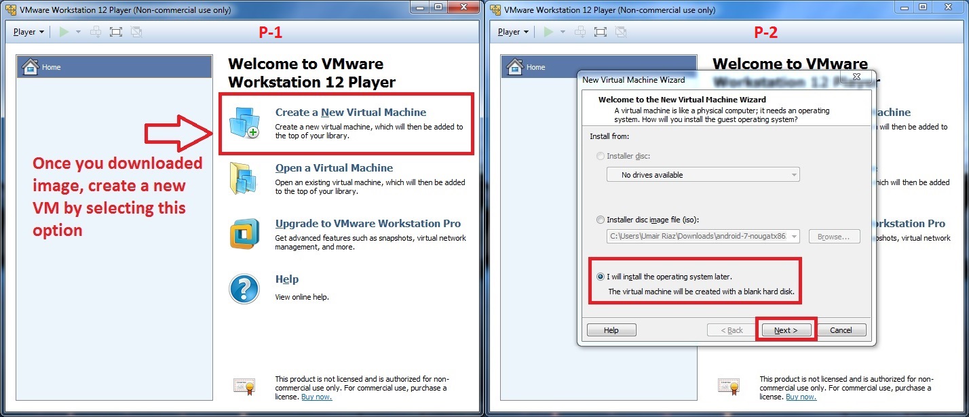Click the green power-on play icon in P-2

coord(549,32)
